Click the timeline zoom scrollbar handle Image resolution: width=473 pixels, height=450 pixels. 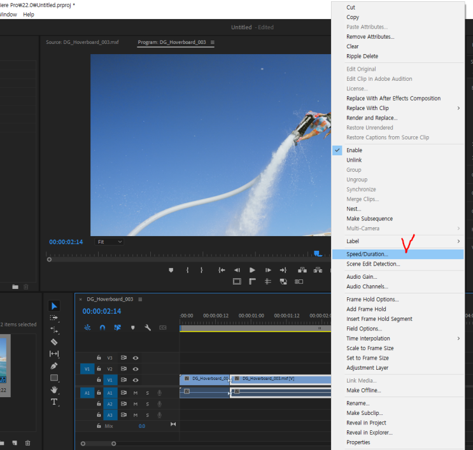[97, 444]
